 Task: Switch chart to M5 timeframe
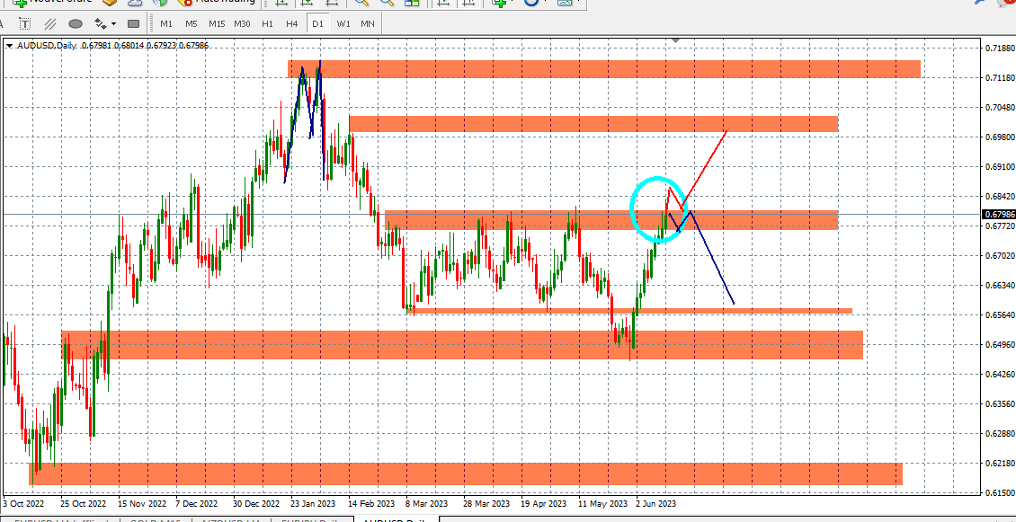pos(192,24)
